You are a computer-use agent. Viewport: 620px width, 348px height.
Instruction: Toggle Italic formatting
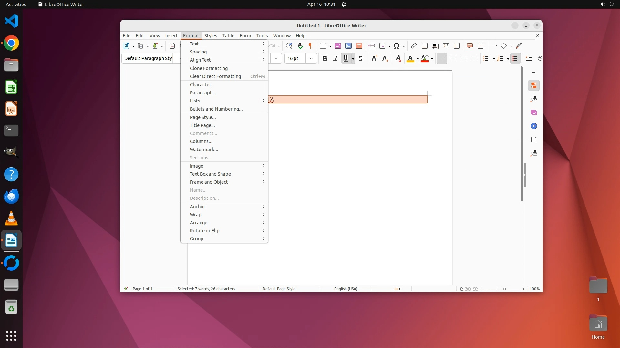click(x=336, y=58)
